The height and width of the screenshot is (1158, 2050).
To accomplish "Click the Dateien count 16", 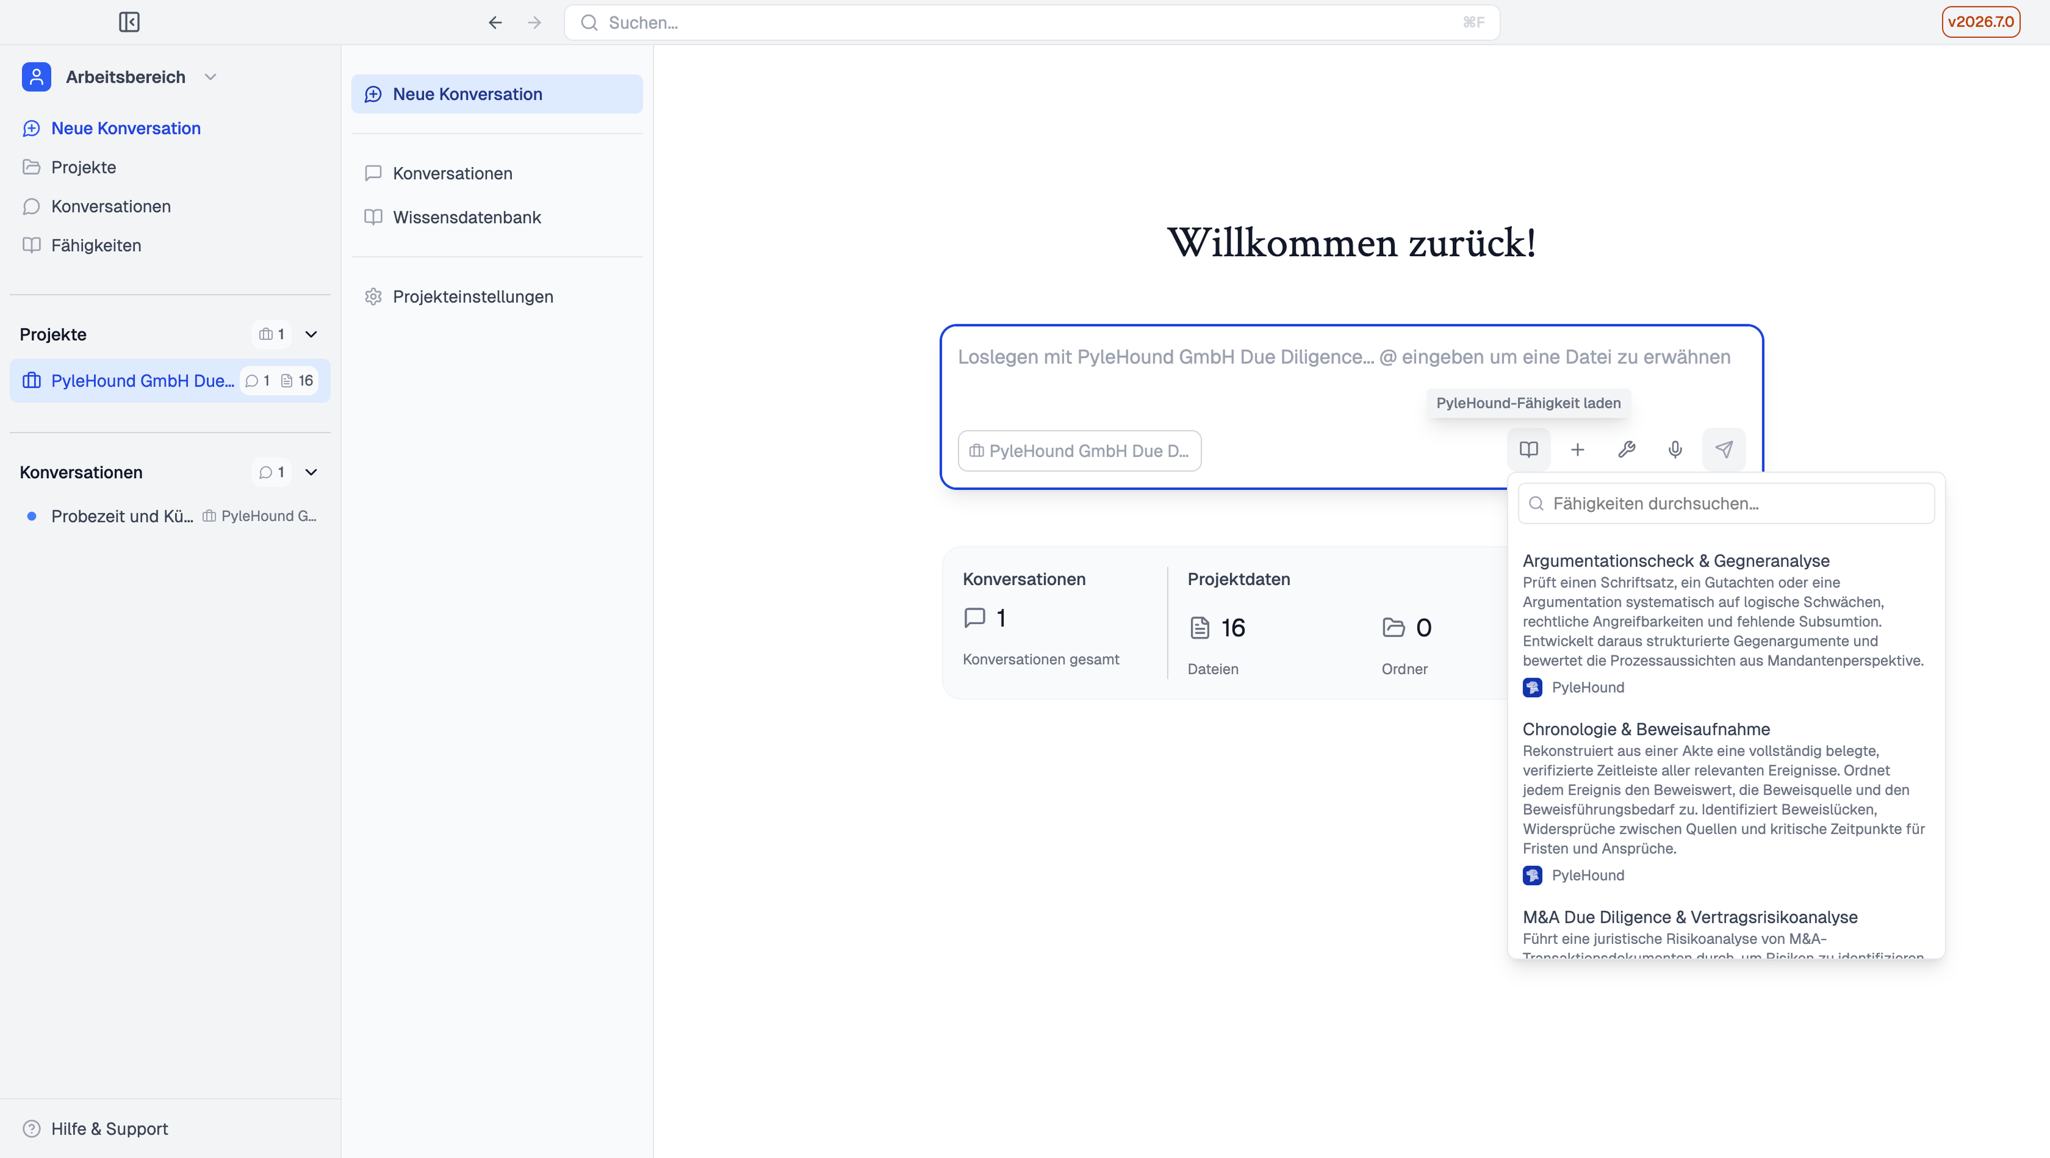I will (1233, 628).
